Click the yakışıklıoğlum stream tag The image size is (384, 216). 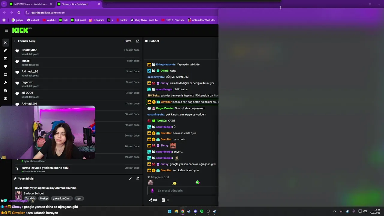(62, 198)
